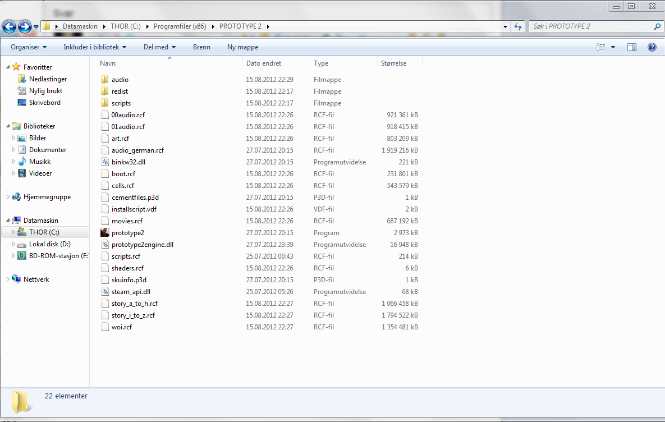Open the view options dropdown arrow

coord(613,47)
